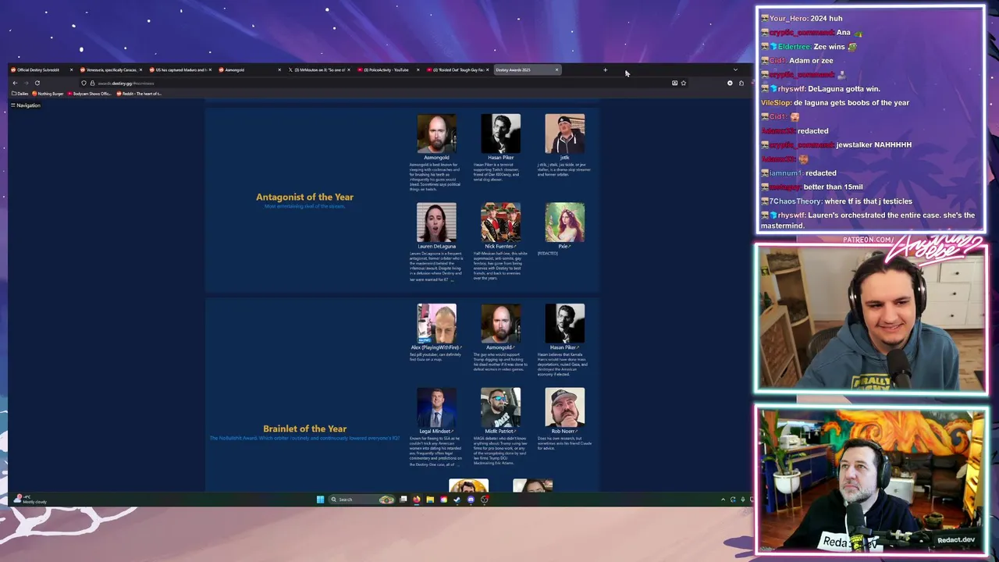Select Rob Noerr's nominee photo
This screenshot has height=562, width=999.
[x=564, y=407]
